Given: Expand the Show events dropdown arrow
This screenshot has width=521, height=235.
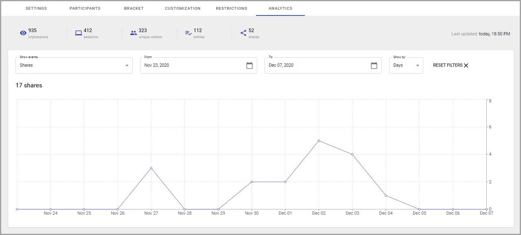Looking at the screenshot, I should point(127,65).
